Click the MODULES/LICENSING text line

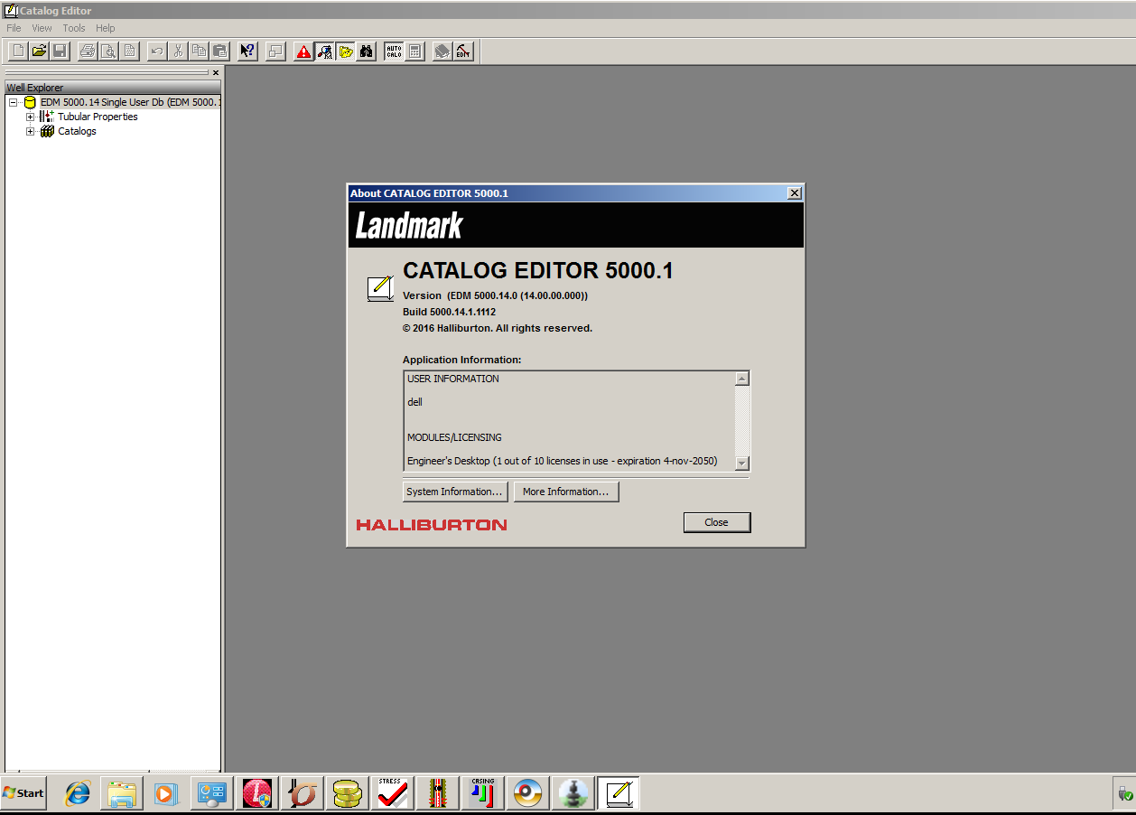coord(454,437)
